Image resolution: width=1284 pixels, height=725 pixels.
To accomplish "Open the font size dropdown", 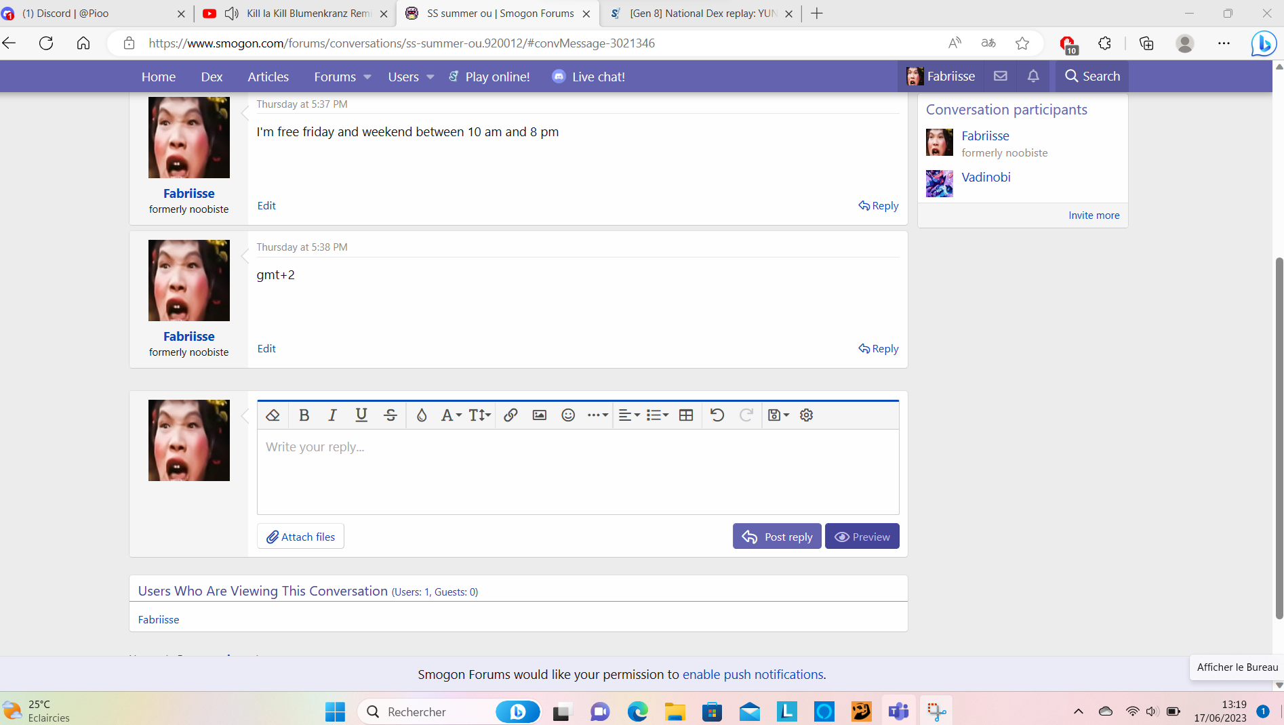I will click(479, 415).
